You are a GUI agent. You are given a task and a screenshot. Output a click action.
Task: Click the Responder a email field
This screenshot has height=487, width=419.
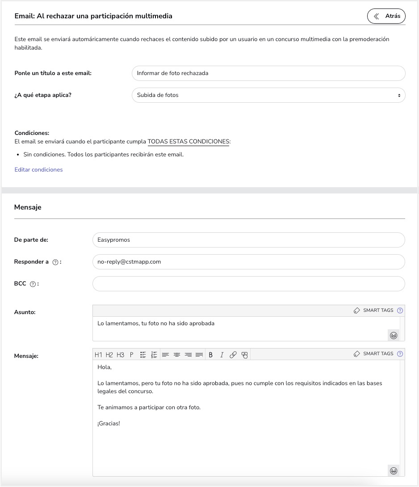coord(248,262)
